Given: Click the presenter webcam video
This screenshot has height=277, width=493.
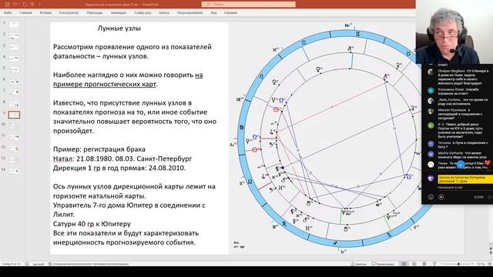Looking at the screenshot, I should pos(454,32).
